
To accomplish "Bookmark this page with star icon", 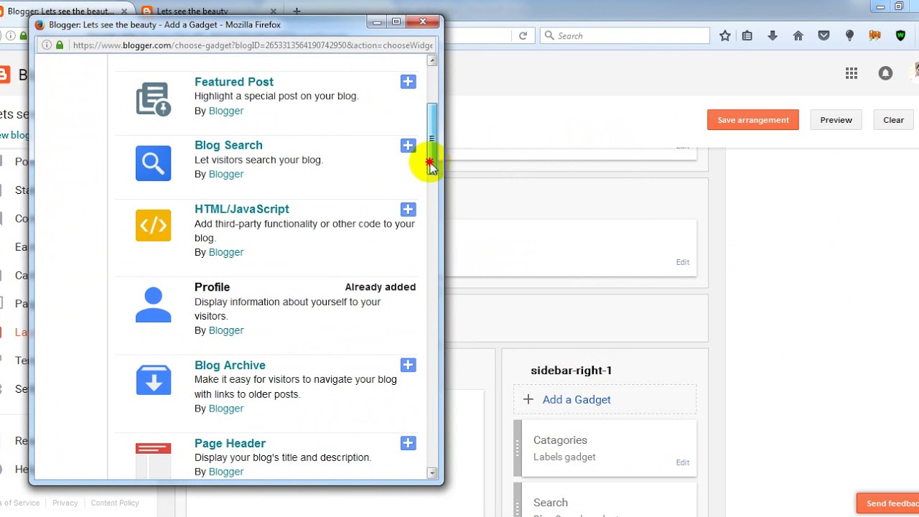I will click(725, 36).
